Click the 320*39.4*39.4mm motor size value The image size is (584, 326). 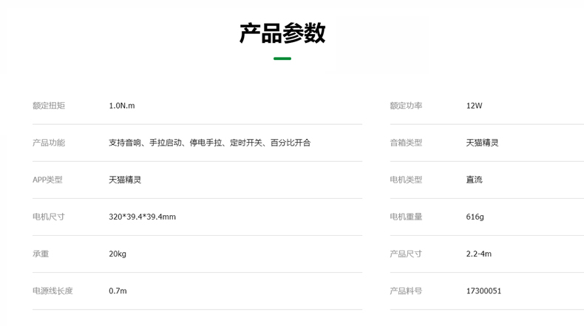(142, 217)
